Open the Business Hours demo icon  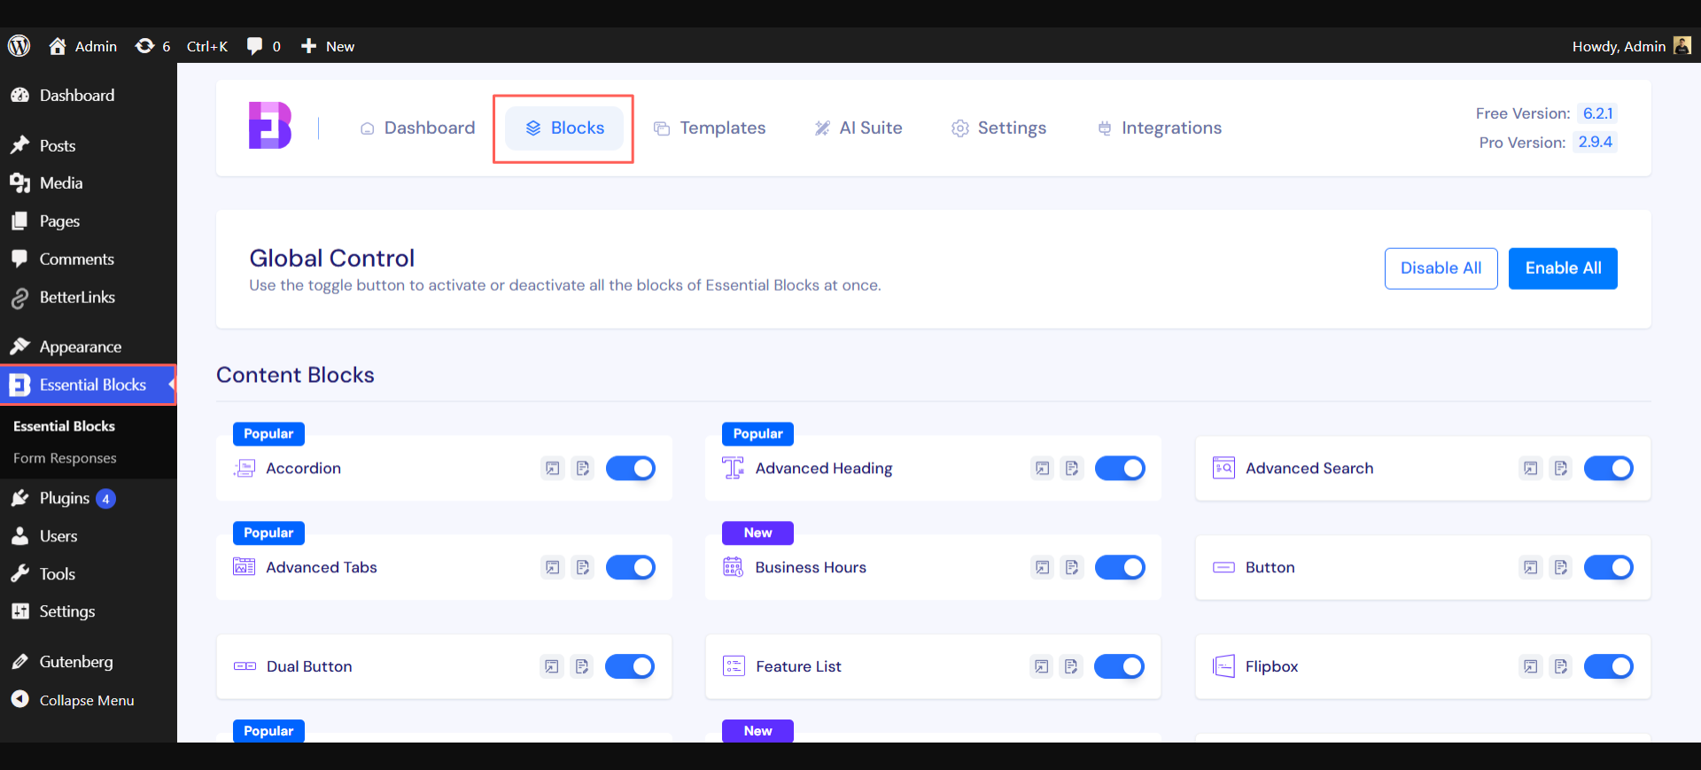coord(1043,567)
